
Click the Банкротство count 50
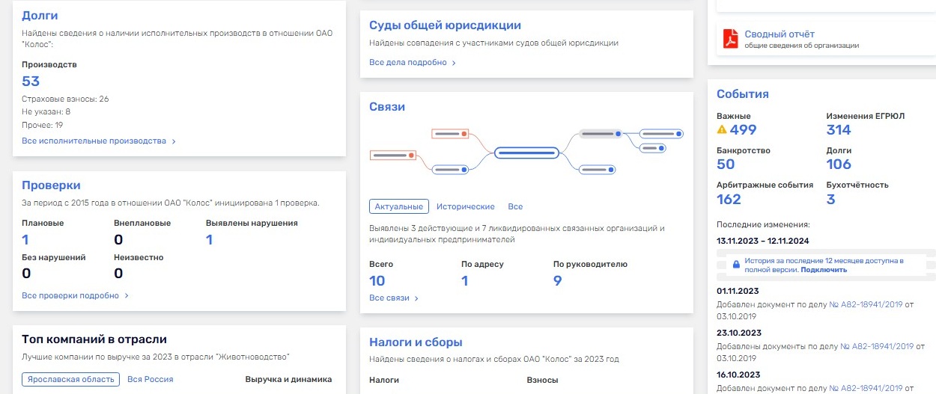(726, 164)
